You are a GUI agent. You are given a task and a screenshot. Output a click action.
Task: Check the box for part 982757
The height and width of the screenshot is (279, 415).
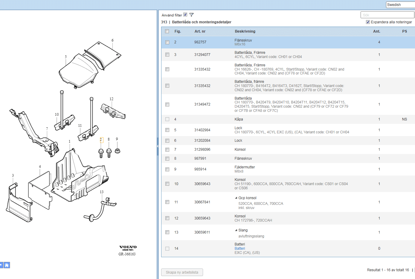(167, 42)
